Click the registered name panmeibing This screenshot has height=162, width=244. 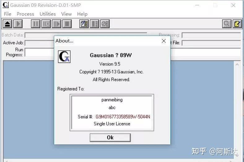coord(112,100)
